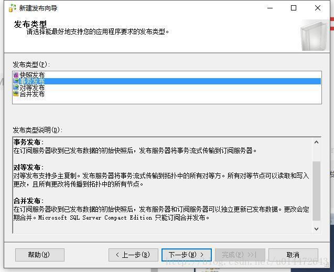Go back with the 上一步(B) button
Image resolution: width=334 pixels, height=272 pixels.
pyautogui.click(x=133, y=255)
